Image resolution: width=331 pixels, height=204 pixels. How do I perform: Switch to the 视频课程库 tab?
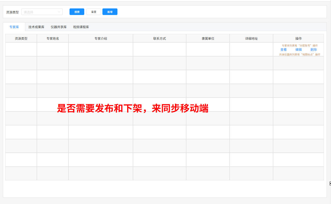pyautogui.click(x=81, y=27)
